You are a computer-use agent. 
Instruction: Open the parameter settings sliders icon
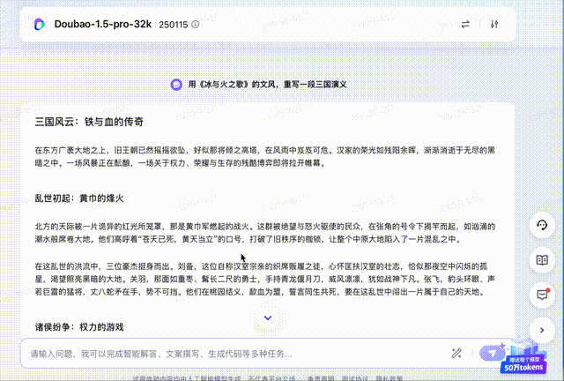coord(494,24)
